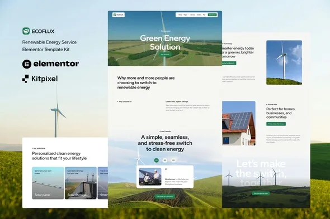Click green button in Let's make the switch section
Viewport: 330px width, 219px height.
[261, 193]
